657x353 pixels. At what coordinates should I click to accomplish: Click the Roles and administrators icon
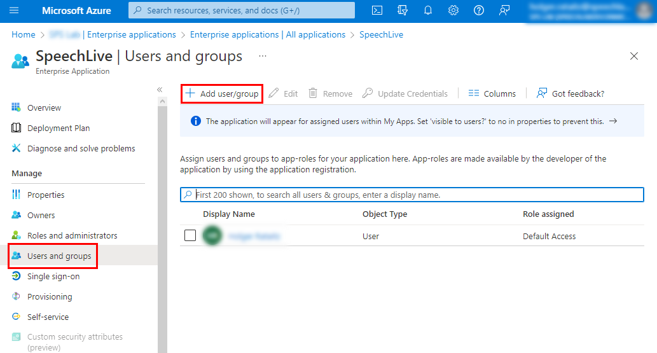pyautogui.click(x=17, y=235)
